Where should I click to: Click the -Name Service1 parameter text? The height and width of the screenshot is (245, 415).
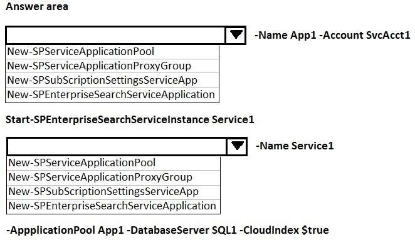point(295,146)
